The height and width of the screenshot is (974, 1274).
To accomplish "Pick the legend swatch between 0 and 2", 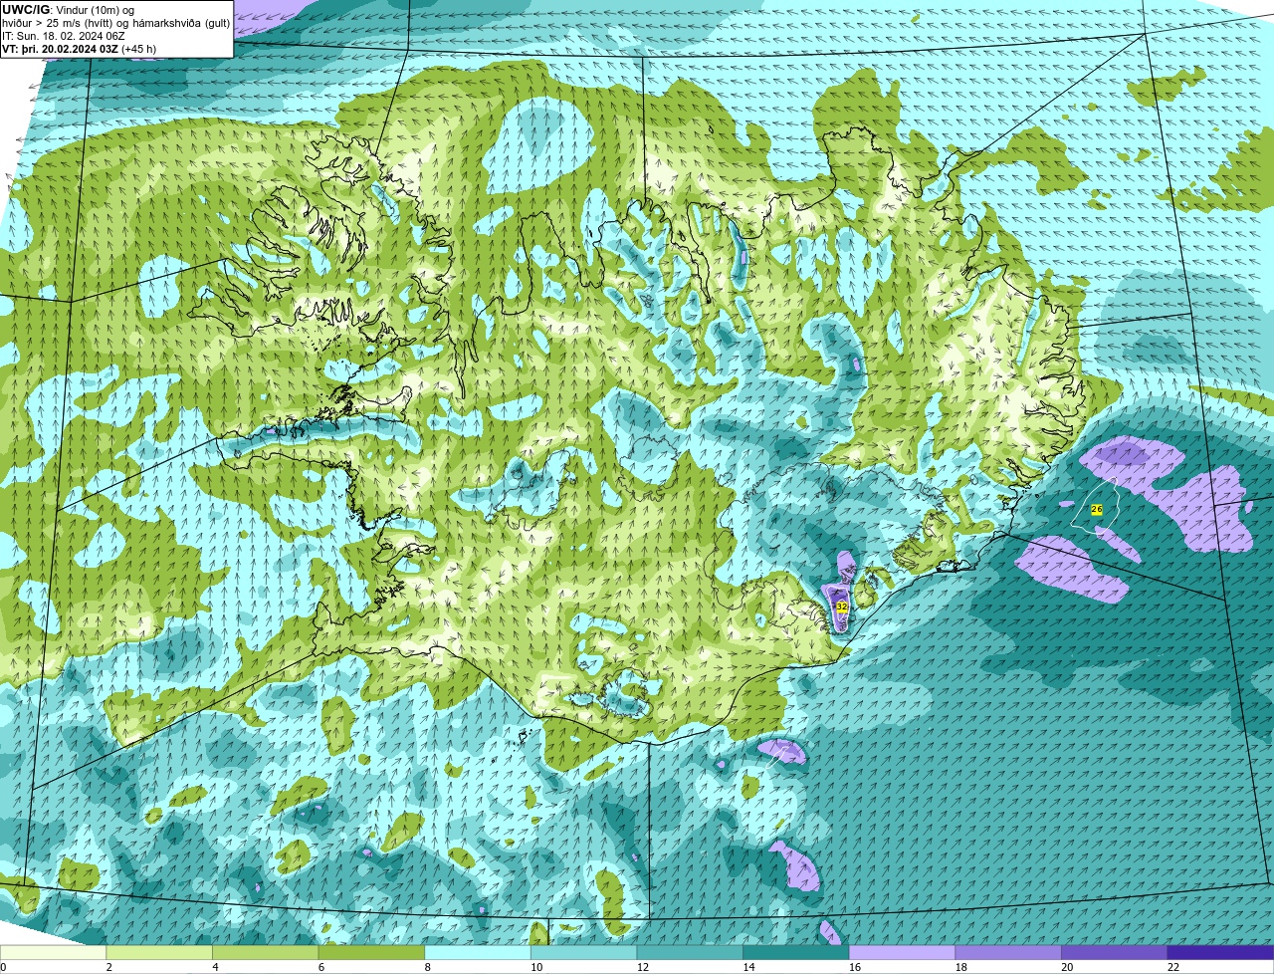I will (53, 952).
